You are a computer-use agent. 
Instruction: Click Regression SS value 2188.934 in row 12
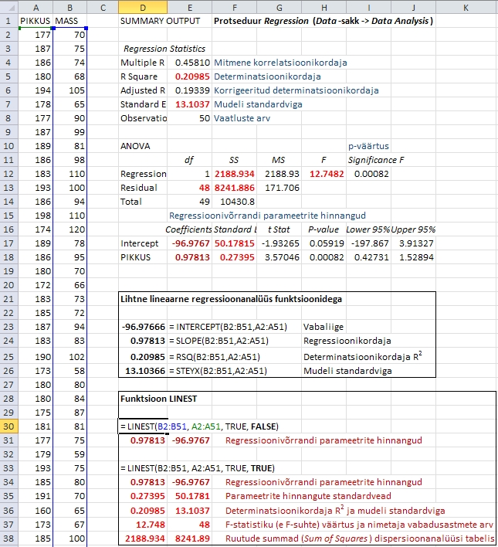point(235,174)
